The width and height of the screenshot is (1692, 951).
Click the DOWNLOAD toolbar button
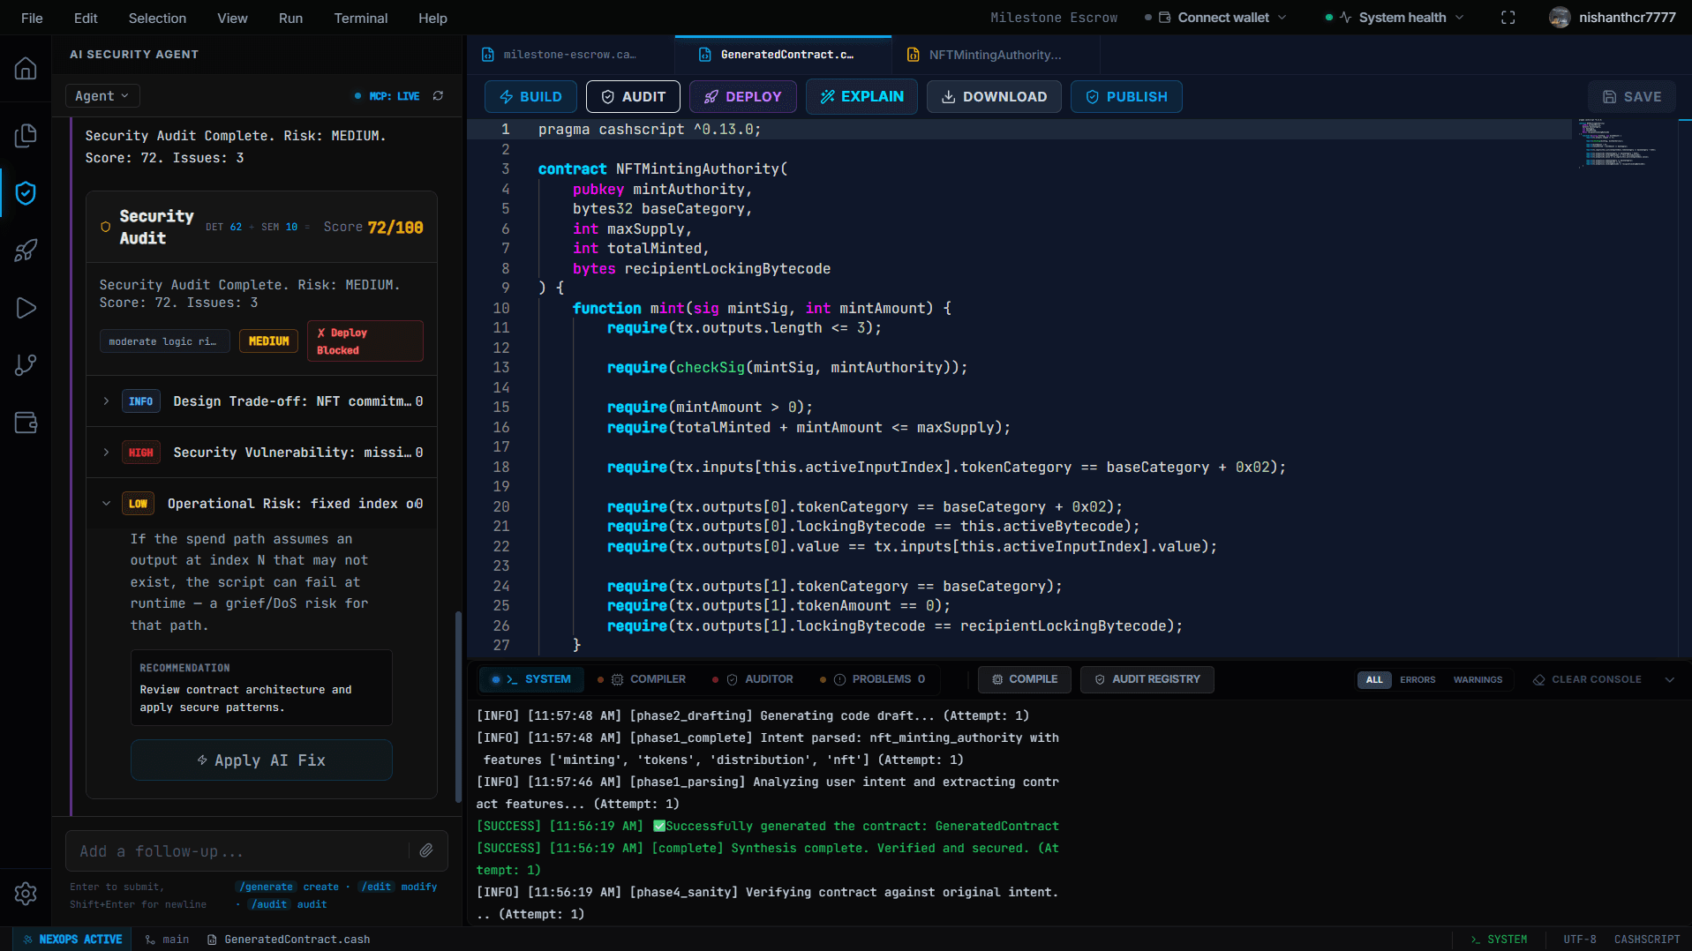click(x=994, y=97)
